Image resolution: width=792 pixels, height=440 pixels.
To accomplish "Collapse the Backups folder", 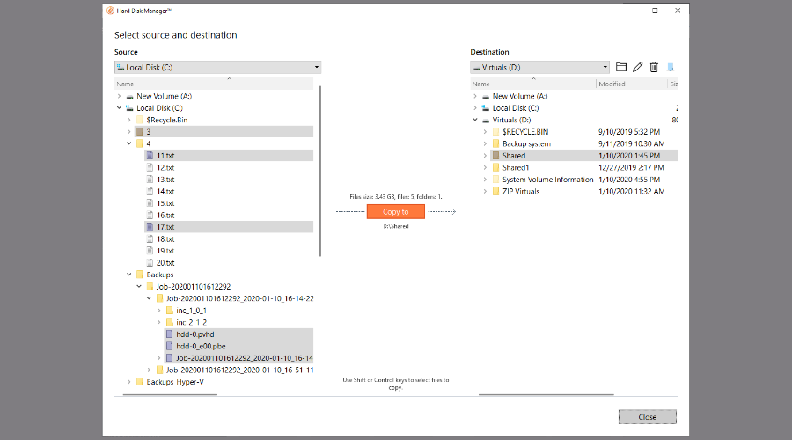I will [x=129, y=275].
